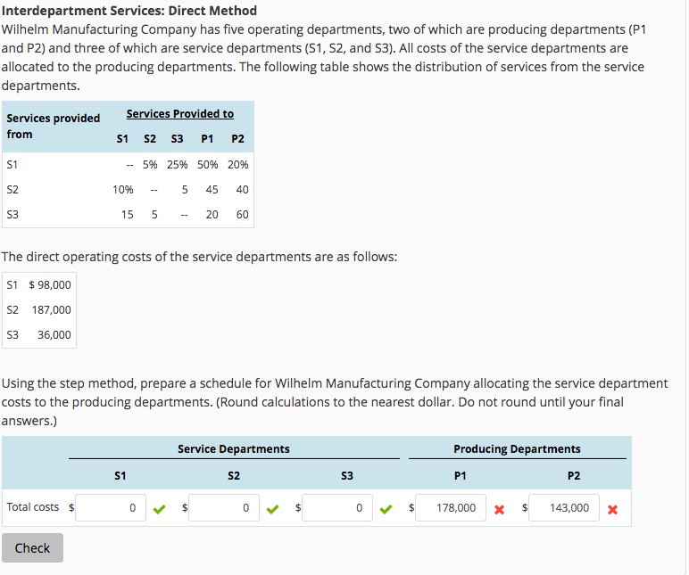The height and width of the screenshot is (575, 689).
Task: Click the 50% cell in the S1 row
Action: click(207, 165)
